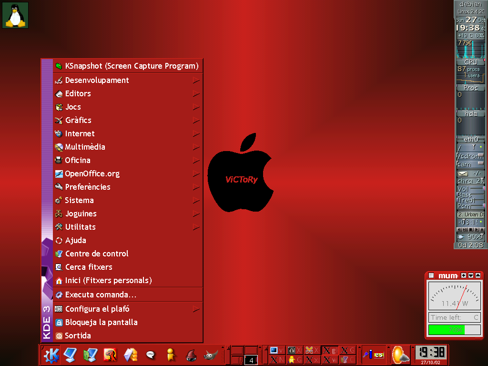Switch to virtual desktop 4 in pager
This screenshot has width=488, height=366.
(x=251, y=360)
